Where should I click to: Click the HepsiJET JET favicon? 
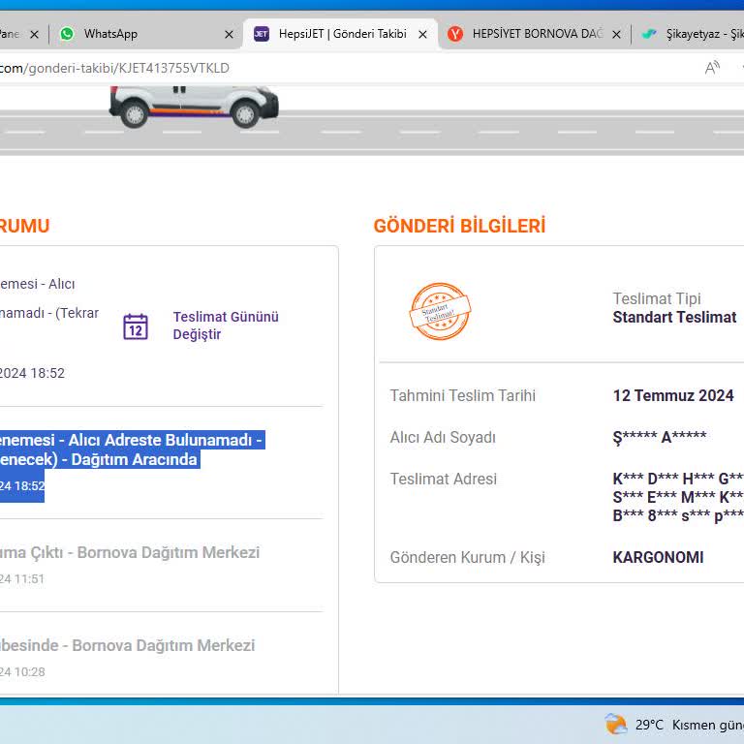pos(262,34)
